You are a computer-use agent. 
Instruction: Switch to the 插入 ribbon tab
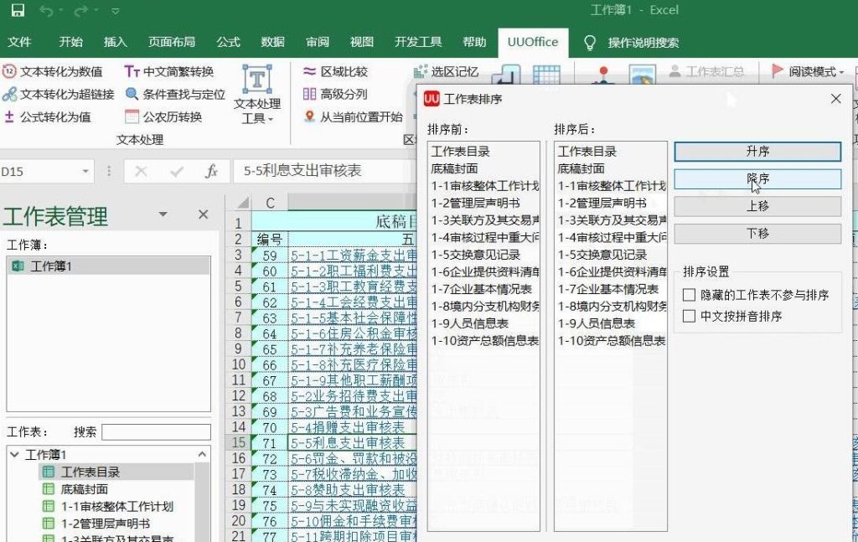click(115, 42)
